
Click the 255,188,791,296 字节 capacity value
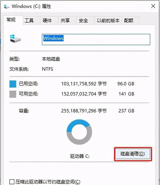click(x=84, y=111)
